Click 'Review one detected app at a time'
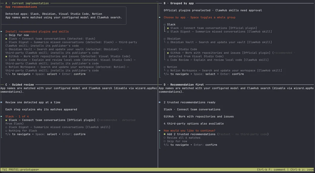 click(x=33, y=102)
